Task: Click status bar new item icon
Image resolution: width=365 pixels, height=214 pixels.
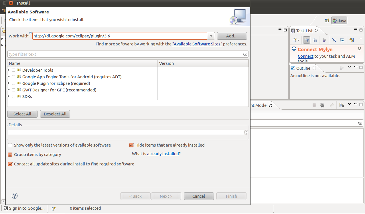Action: (x=54, y=209)
